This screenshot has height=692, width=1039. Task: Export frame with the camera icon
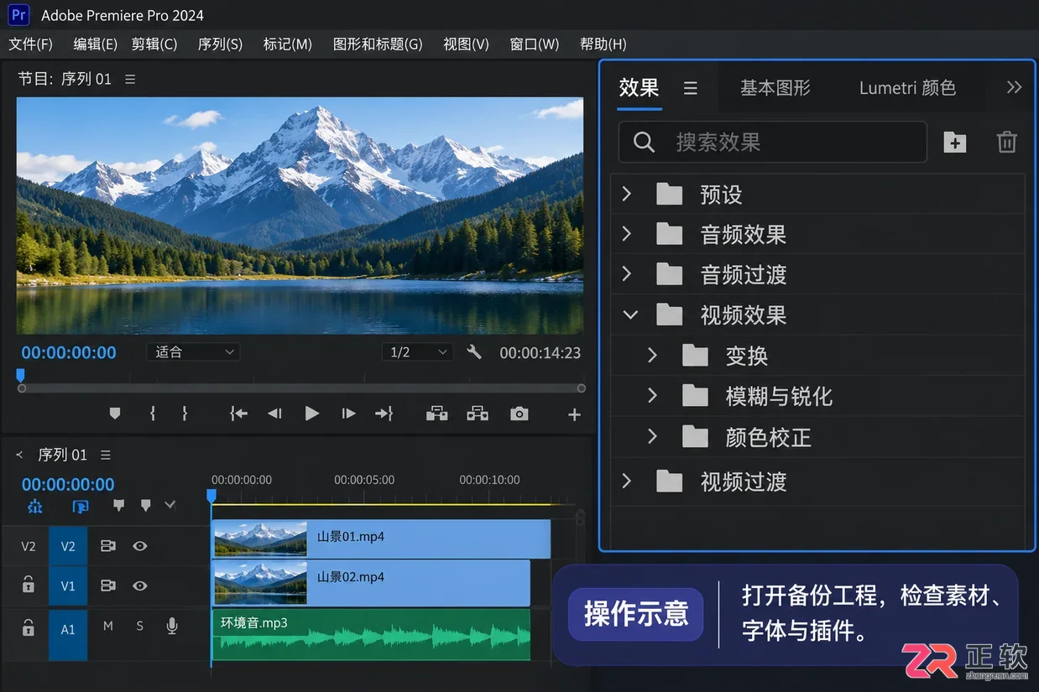(519, 414)
